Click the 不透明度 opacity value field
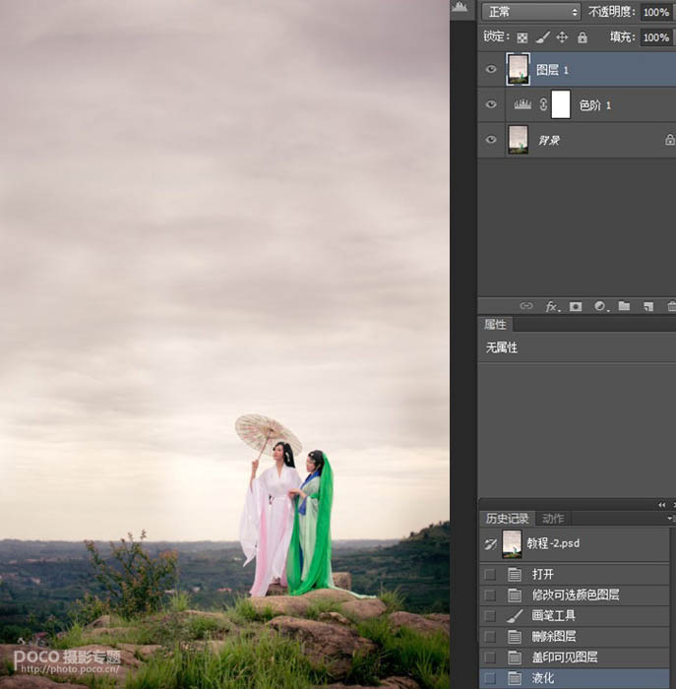This screenshot has height=689, width=676. click(657, 12)
